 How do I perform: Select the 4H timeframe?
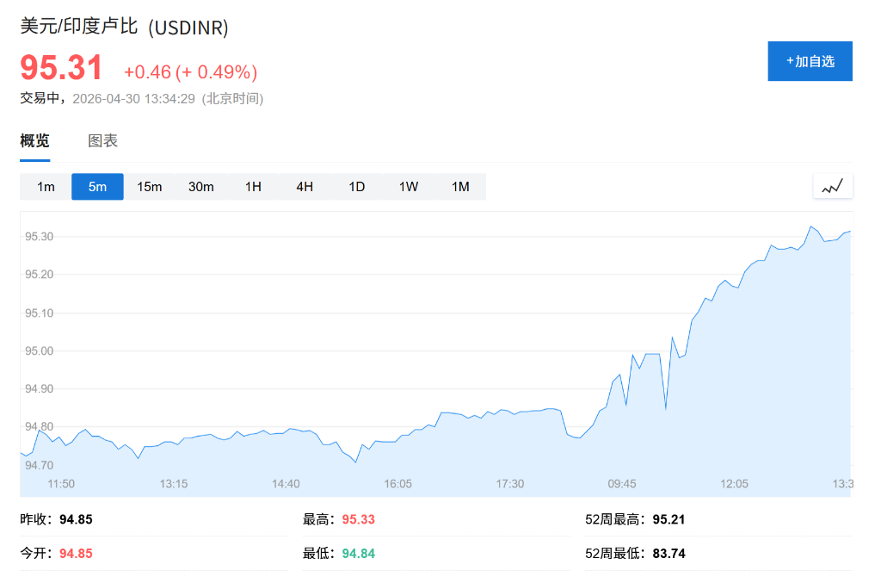click(304, 186)
